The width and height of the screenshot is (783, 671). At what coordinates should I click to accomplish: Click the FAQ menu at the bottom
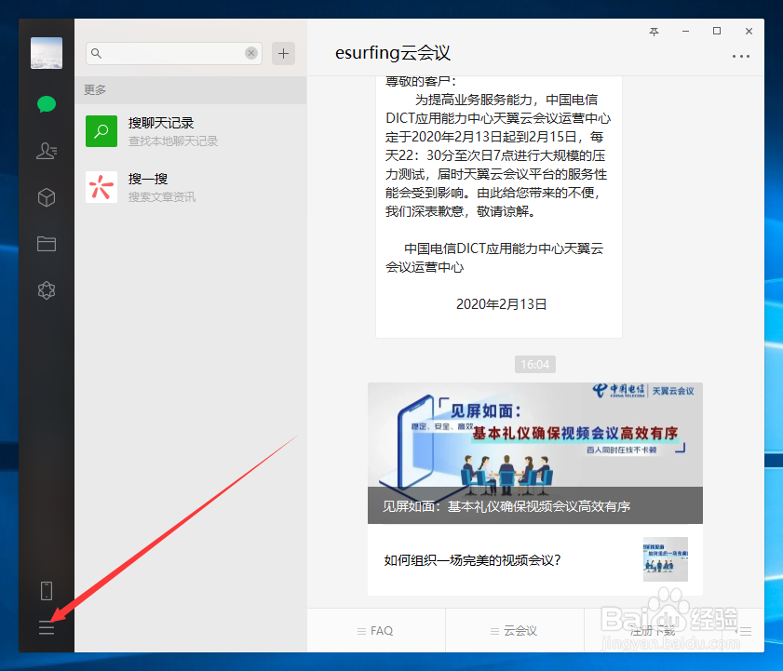[375, 630]
